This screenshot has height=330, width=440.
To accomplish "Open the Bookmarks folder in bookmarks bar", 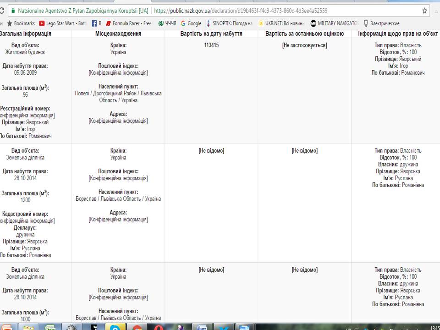I will coord(21,23).
